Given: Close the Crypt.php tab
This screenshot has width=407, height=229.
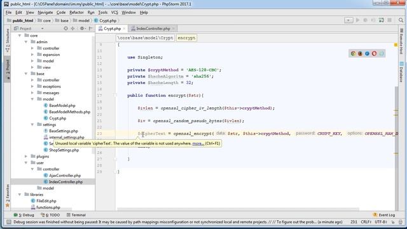Looking at the screenshot, I should tap(124, 29).
